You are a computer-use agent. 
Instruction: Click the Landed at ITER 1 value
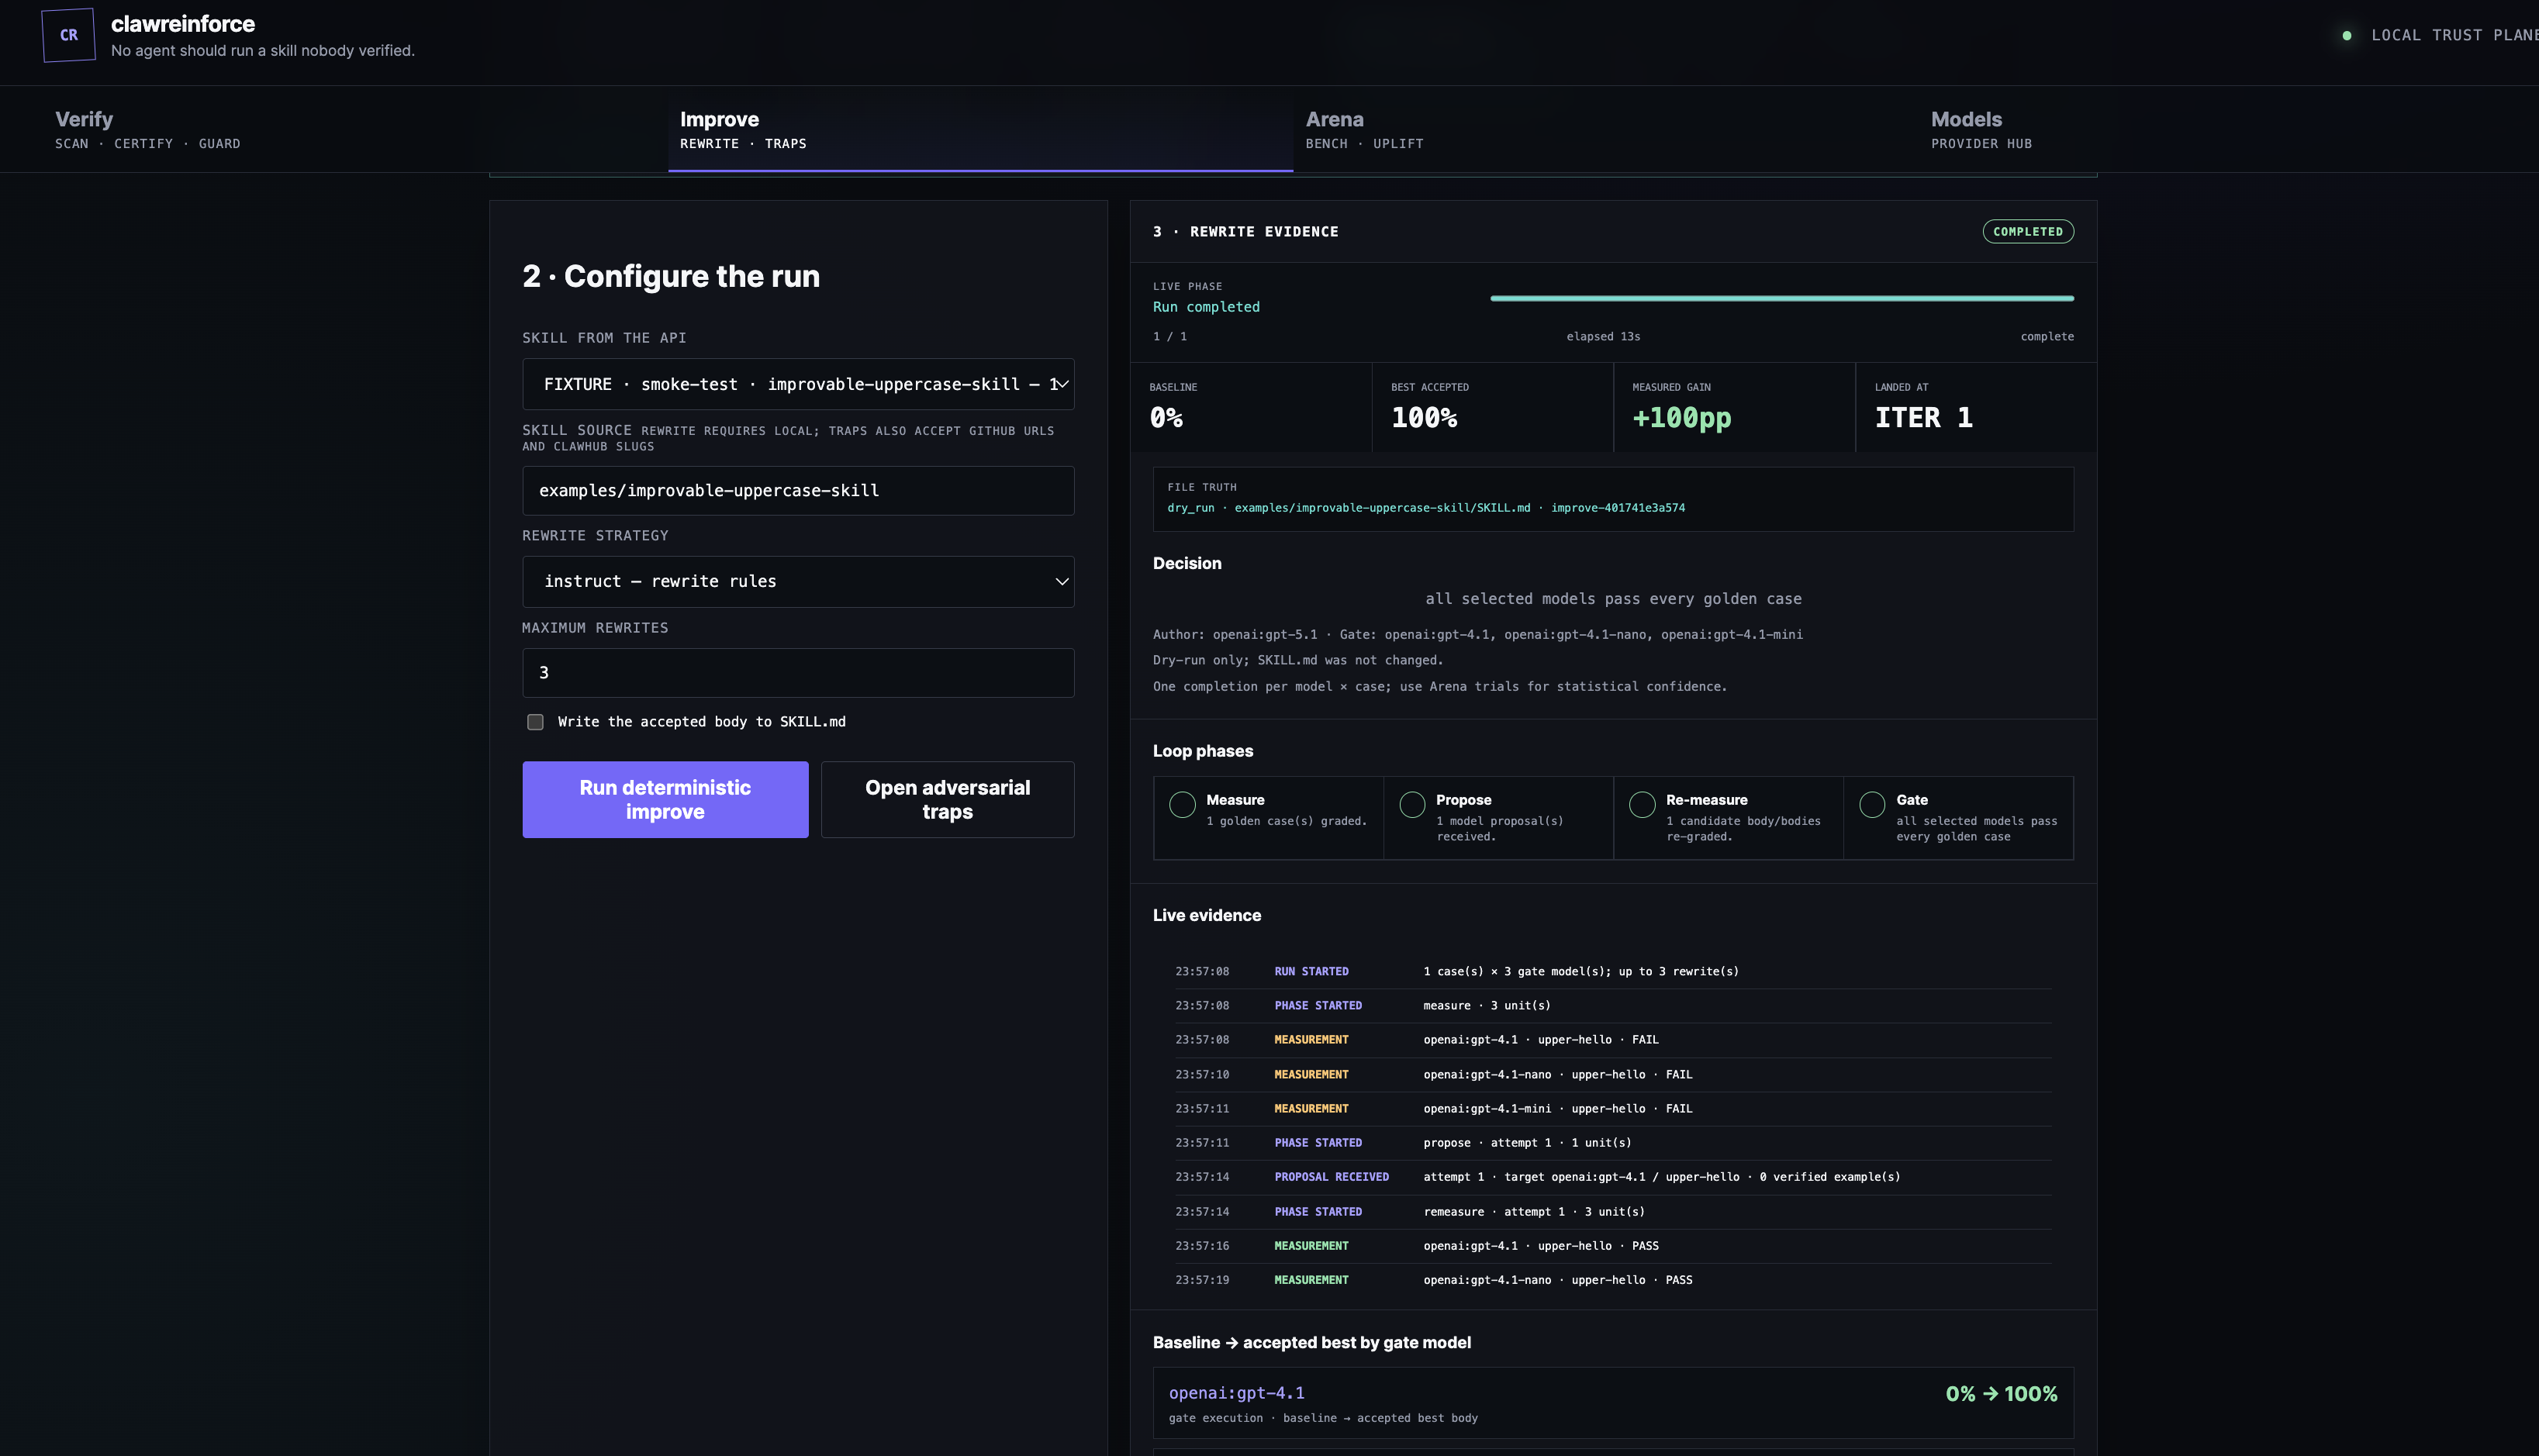click(x=1923, y=417)
